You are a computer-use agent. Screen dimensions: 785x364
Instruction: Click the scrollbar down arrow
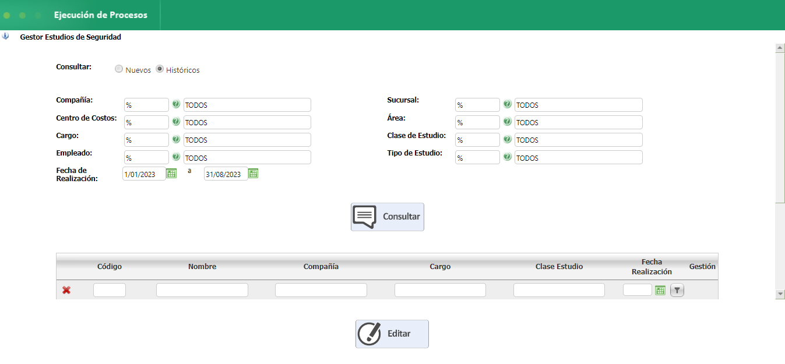tap(780, 295)
